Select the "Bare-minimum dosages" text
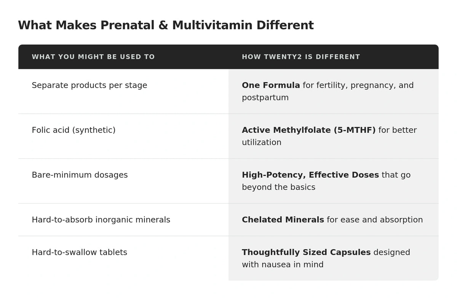Image resolution: width=457 pixels, height=299 pixels. 80,175
